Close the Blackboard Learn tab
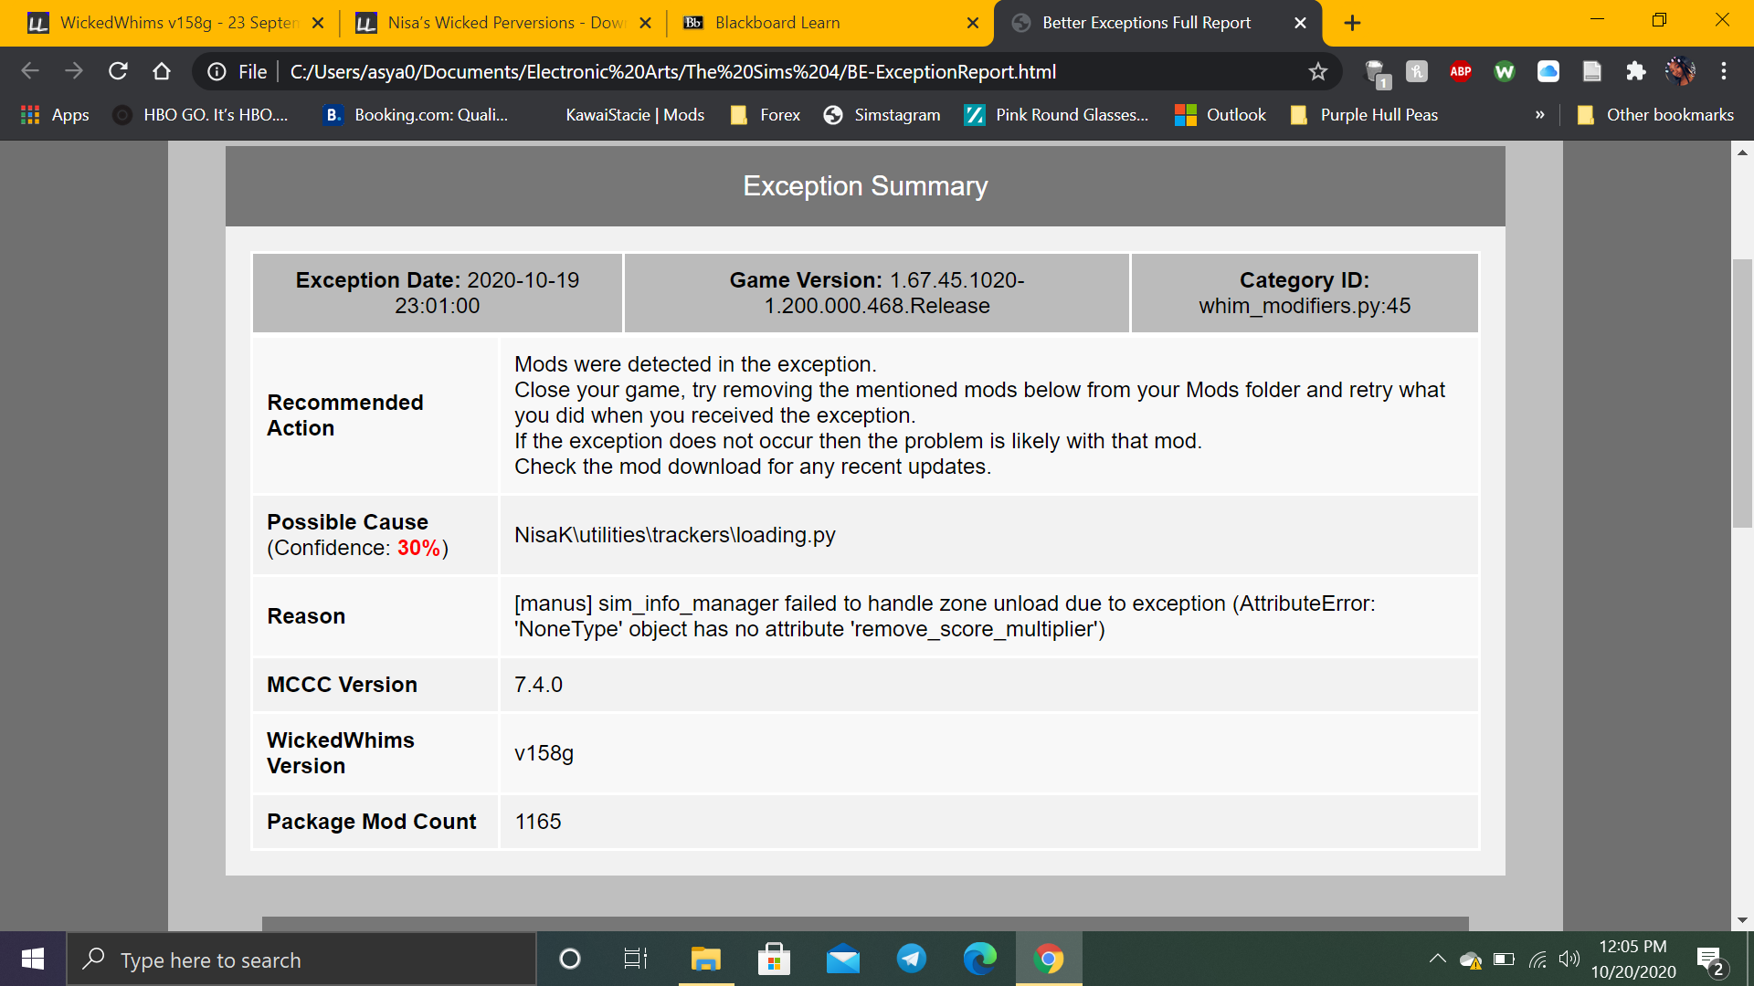Screen dimensions: 1754x986 tap(973, 23)
